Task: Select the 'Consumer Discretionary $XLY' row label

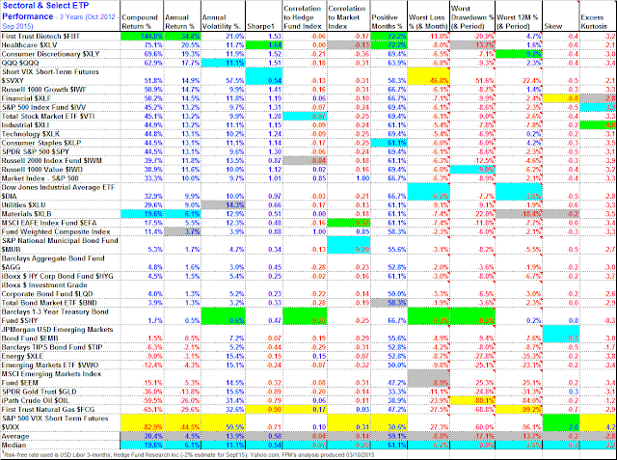Action: coord(50,54)
